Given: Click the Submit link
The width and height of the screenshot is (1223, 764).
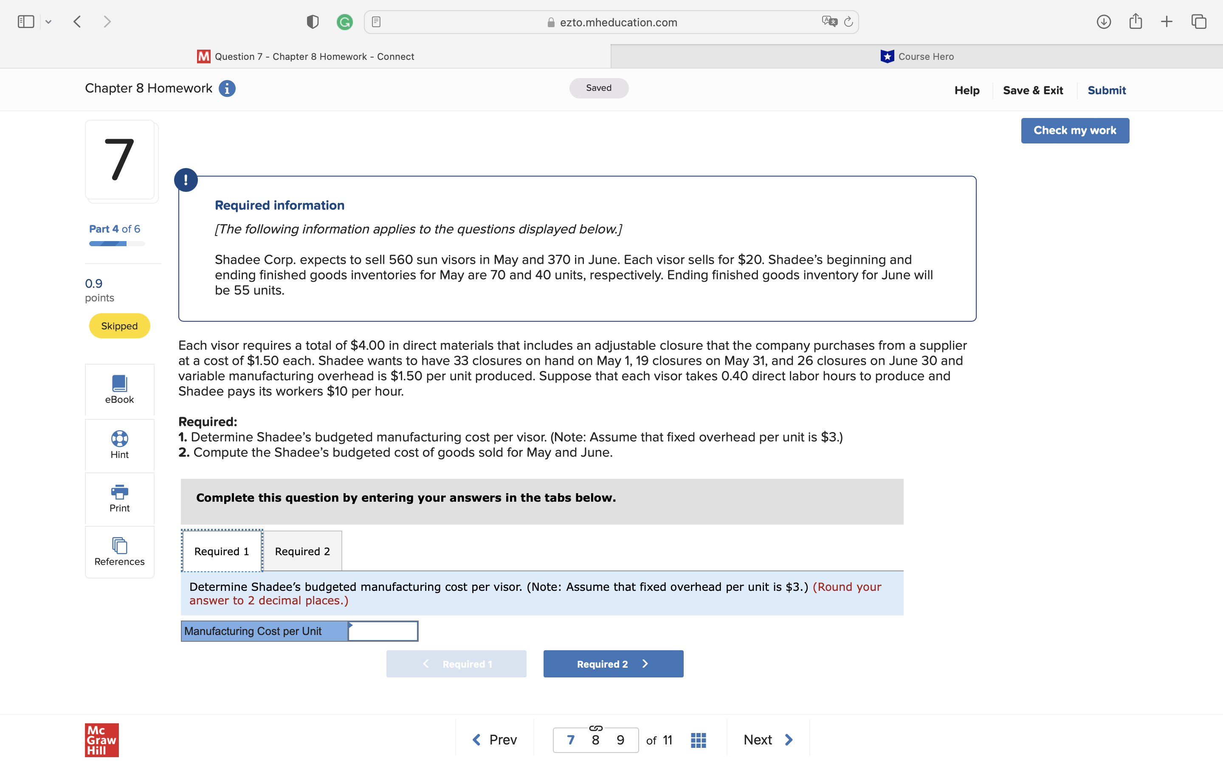Looking at the screenshot, I should click(x=1106, y=90).
